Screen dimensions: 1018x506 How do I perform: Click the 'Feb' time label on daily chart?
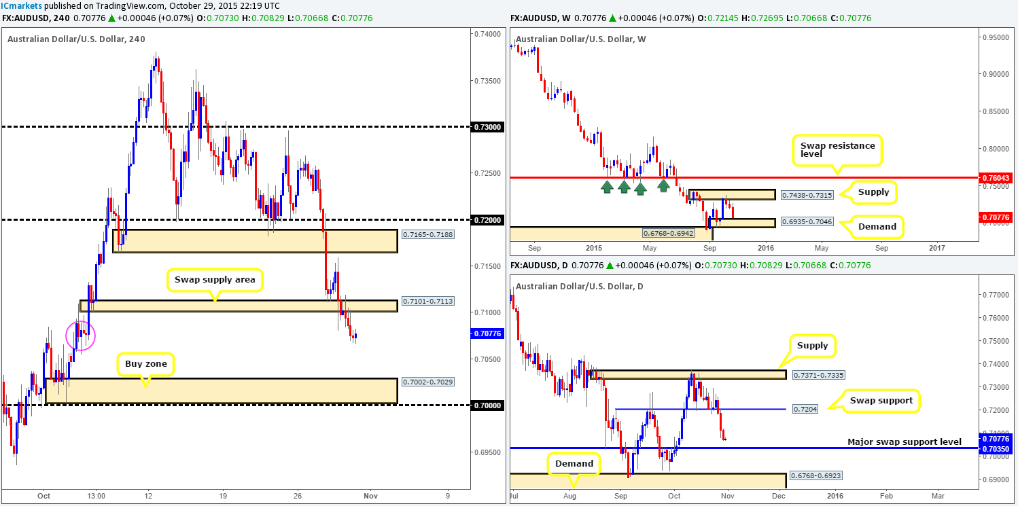pos(885,495)
